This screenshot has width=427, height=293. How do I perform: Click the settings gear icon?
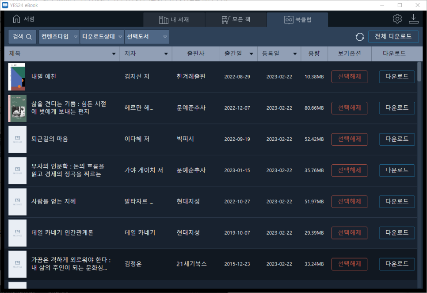pyautogui.click(x=397, y=19)
